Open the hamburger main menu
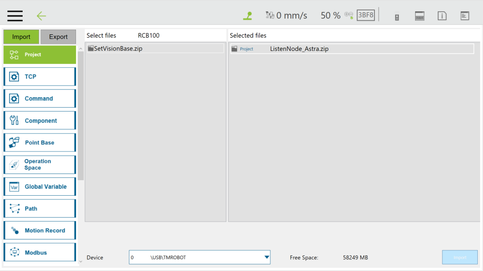Screen dimensions: 483x271 [x=15, y=16]
